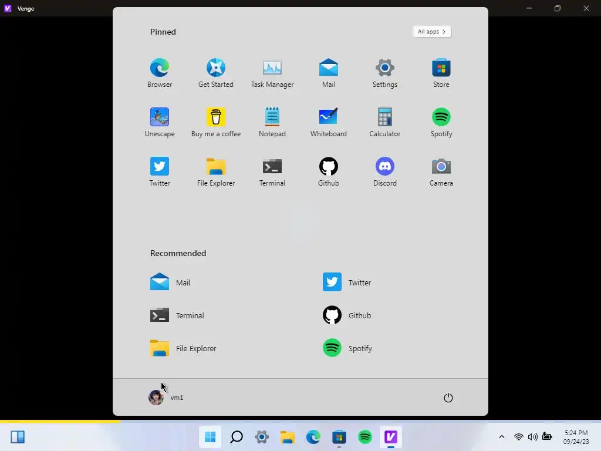Open the pinned Mail app
Viewport: 601px width, 451px height.
(x=329, y=73)
